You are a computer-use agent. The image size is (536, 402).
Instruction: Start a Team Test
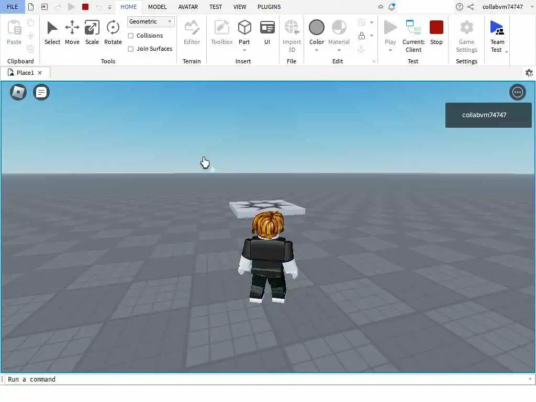(x=497, y=36)
